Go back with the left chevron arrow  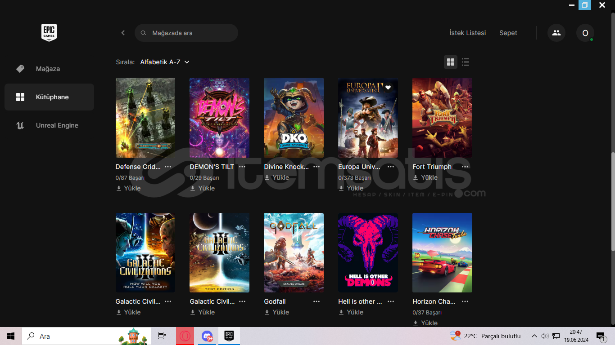point(123,33)
